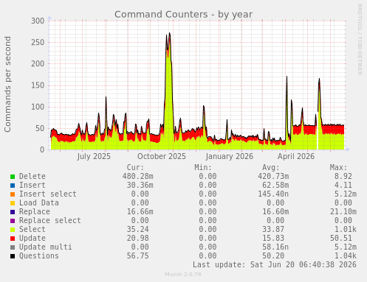The height and width of the screenshot is (282, 367).
Task: Click the black Questions legend swatch
Action: click(x=13, y=256)
